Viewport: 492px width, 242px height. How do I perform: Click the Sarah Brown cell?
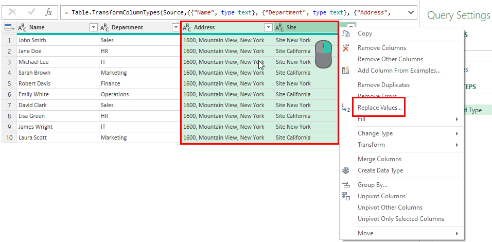point(58,73)
